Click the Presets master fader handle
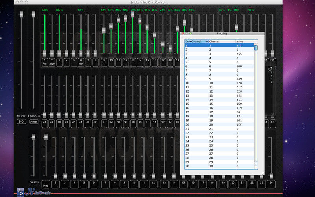 [x=34, y=137]
